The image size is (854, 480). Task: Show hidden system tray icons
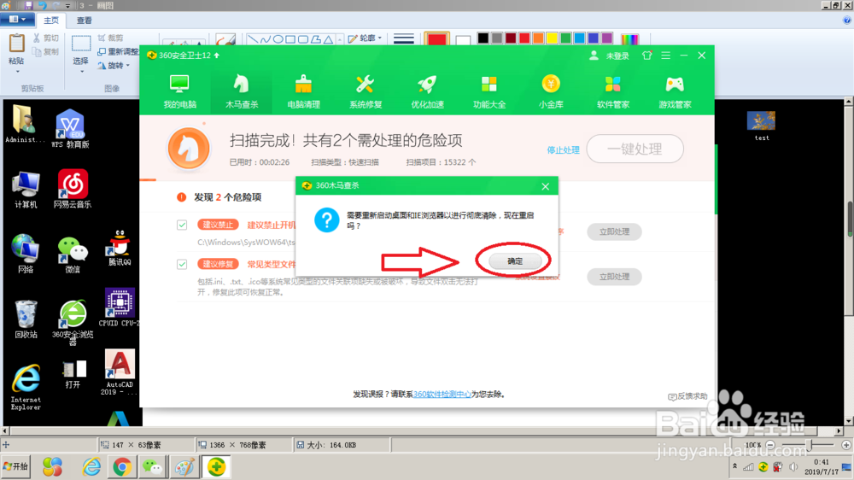(734, 466)
